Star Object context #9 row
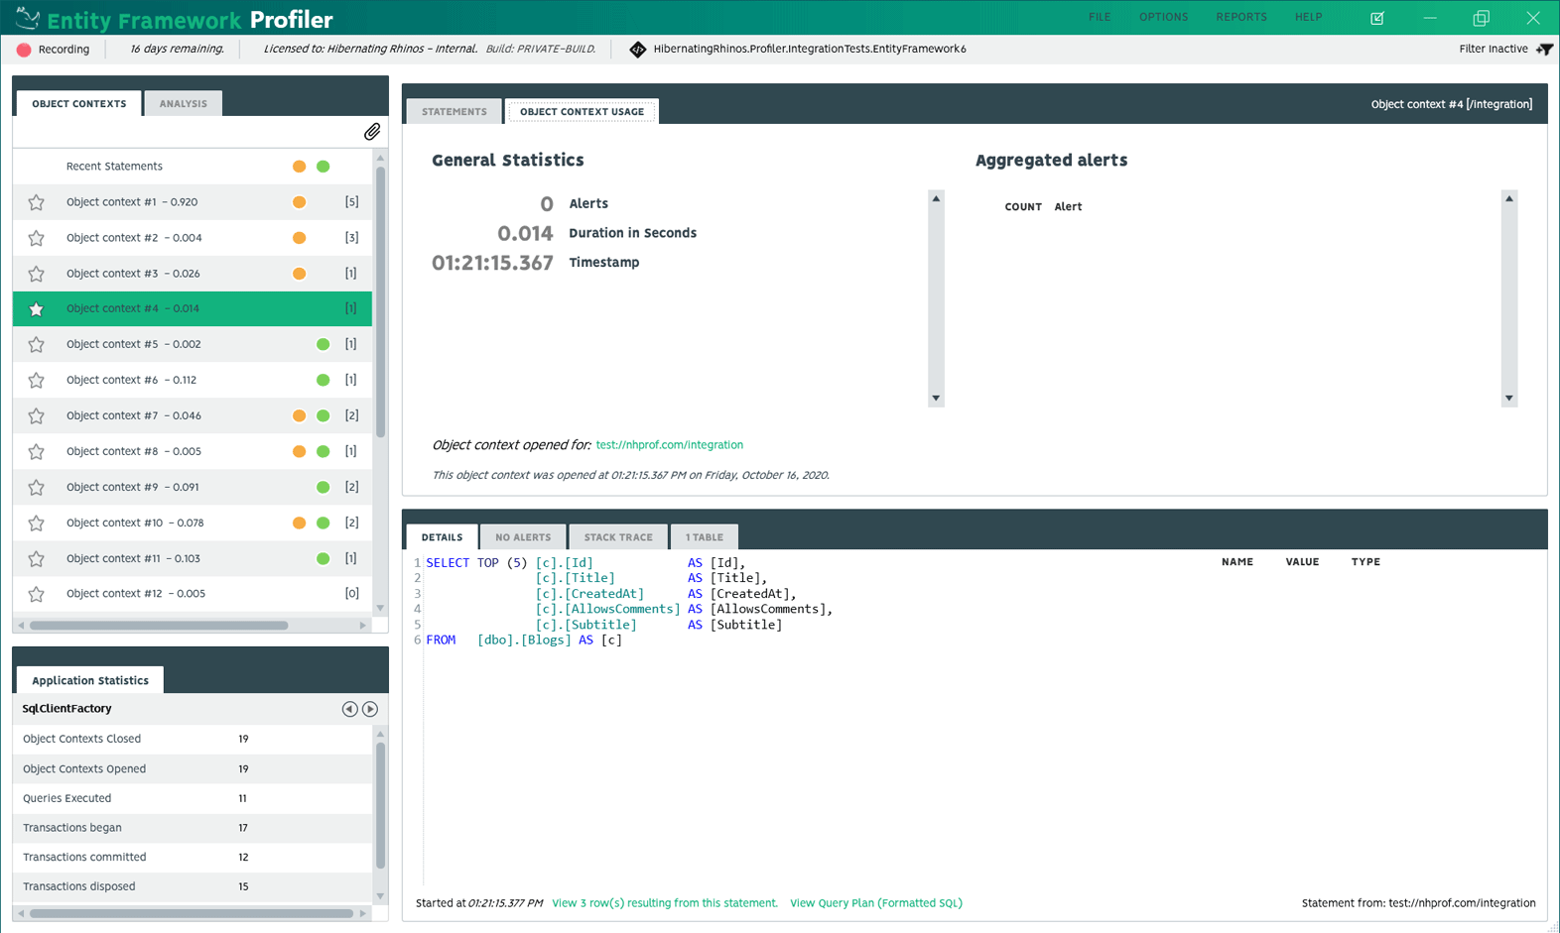1560x933 pixels. [37, 488]
